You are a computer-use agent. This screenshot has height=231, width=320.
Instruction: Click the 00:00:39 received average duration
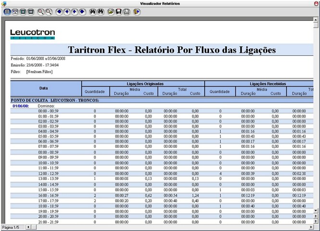click(248, 174)
